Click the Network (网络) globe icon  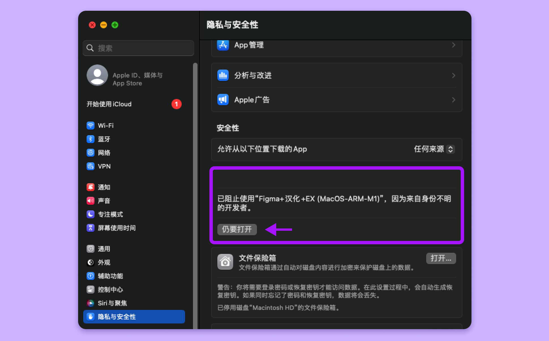90,153
